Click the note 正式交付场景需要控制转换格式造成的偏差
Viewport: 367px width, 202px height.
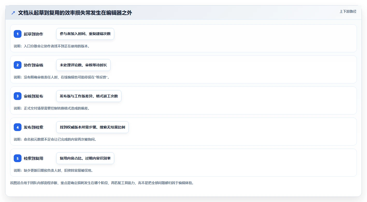tap(52, 108)
